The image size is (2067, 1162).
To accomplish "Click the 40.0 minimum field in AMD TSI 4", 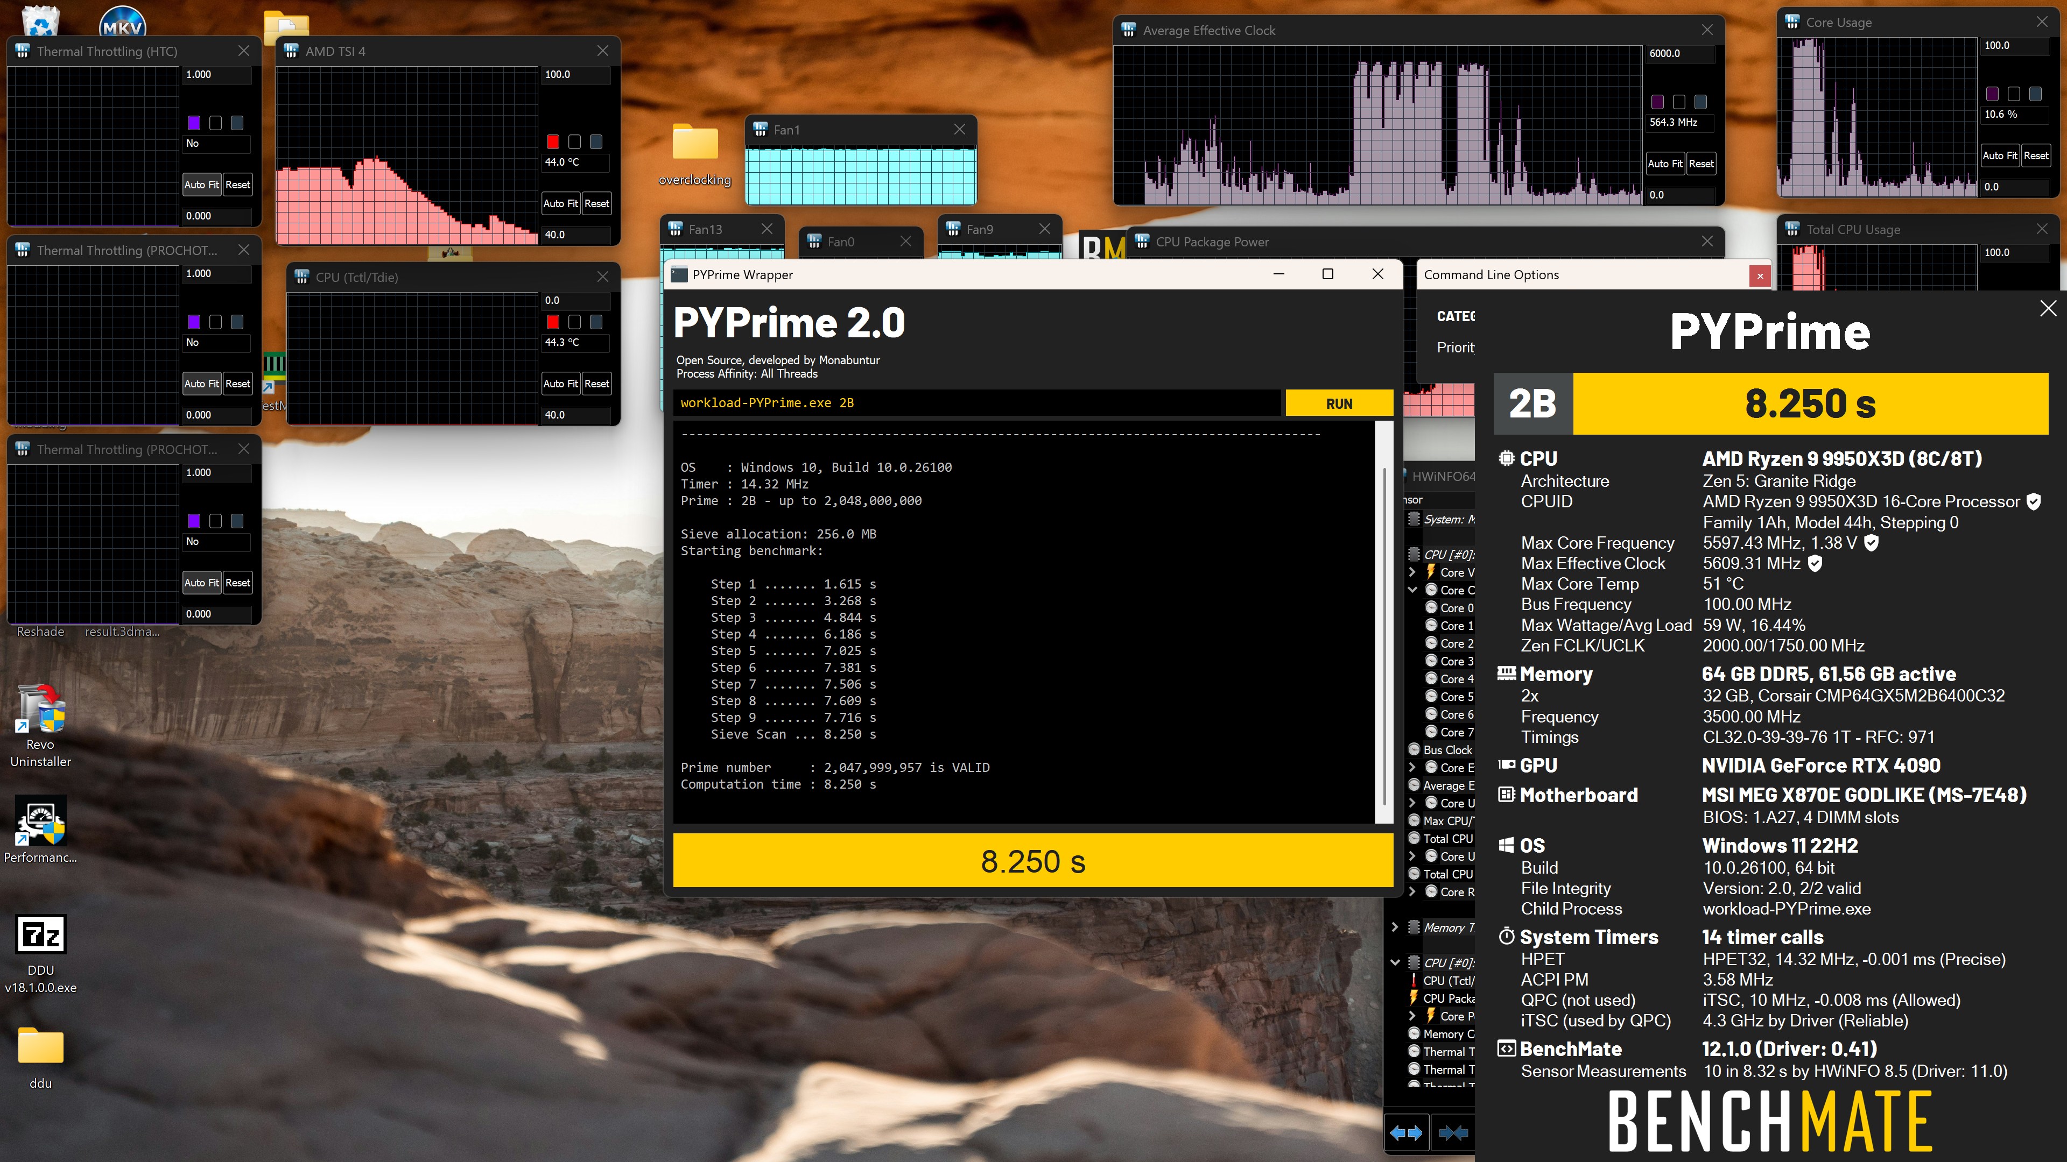I will (576, 235).
